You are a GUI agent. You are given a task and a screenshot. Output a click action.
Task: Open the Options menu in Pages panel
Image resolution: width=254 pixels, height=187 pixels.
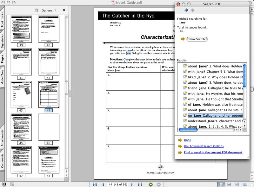47,10
